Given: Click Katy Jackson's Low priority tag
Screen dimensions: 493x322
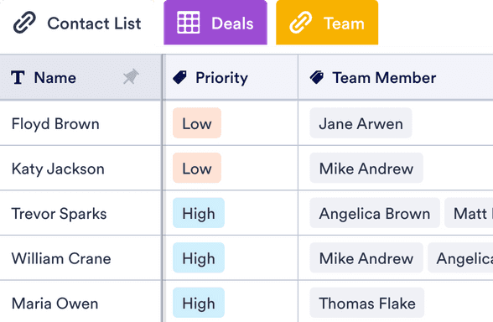Looking at the screenshot, I should (x=197, y=169).
